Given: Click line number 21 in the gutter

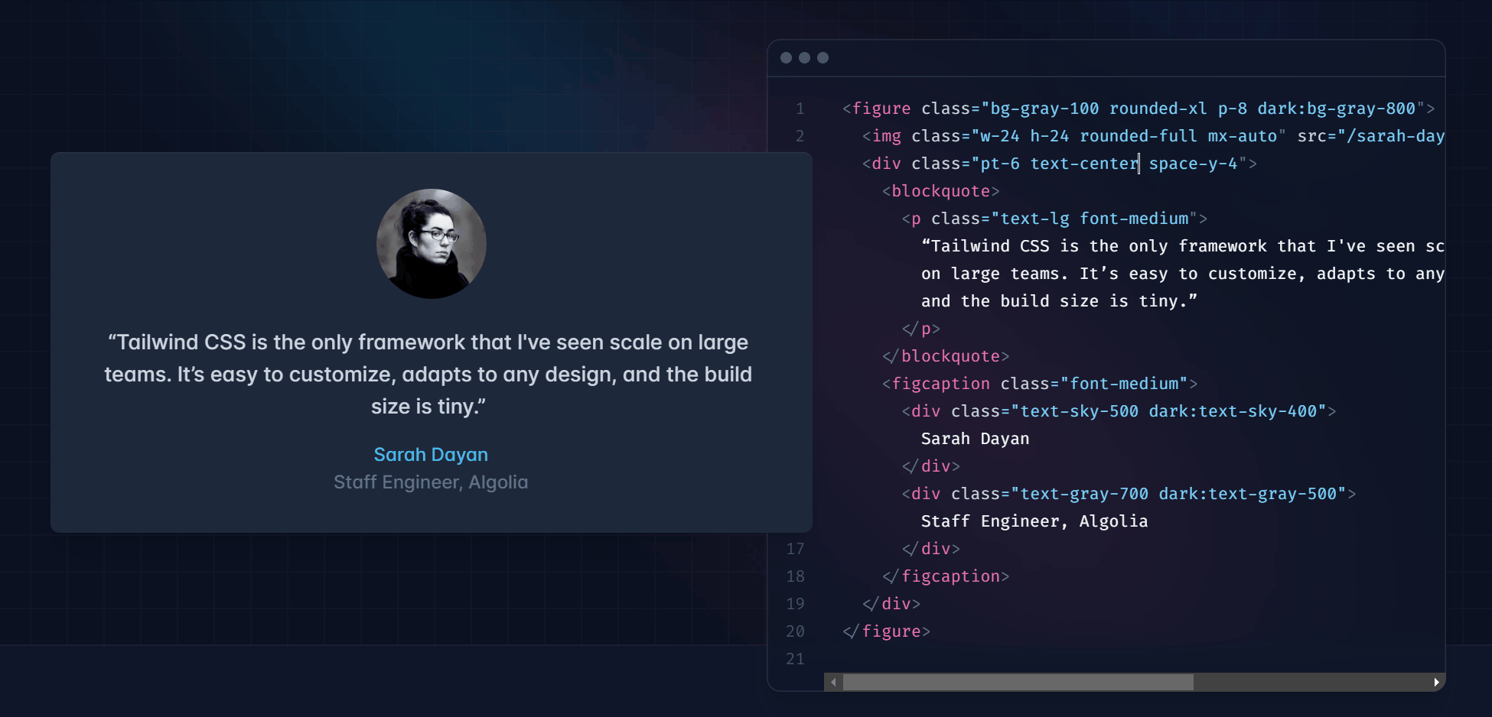Looking at the screenshot, I should click(795, 659).
